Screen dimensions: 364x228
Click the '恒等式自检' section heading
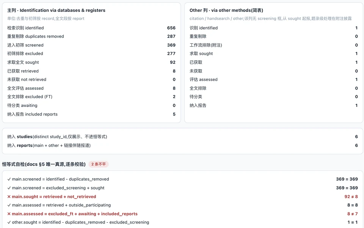coord(44,164)
